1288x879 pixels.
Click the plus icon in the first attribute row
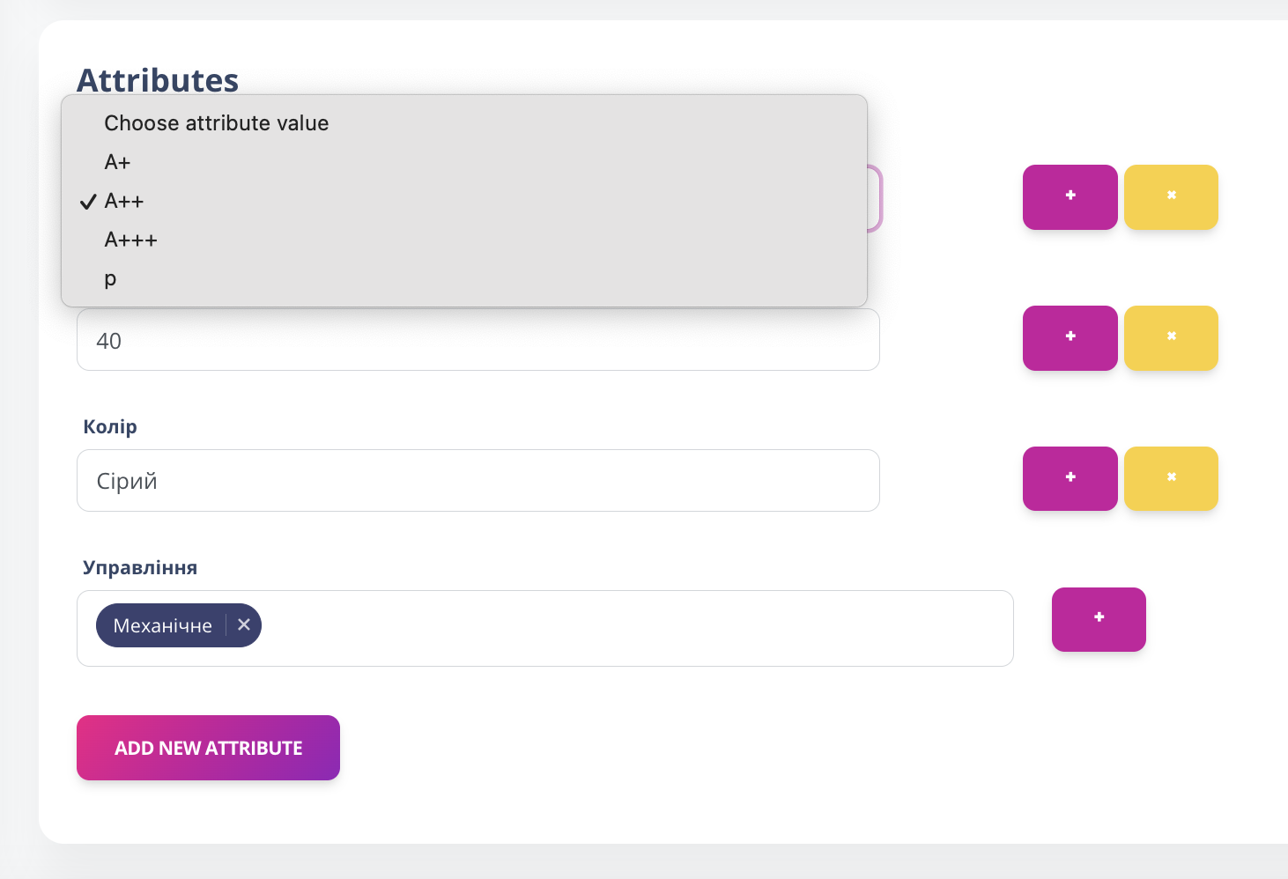[x=1070, y=196]
